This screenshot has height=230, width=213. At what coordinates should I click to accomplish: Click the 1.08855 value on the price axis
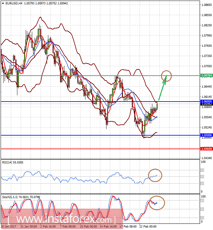206,5
